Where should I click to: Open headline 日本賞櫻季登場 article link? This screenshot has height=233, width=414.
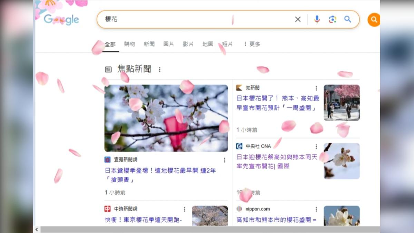pos(160,175)
